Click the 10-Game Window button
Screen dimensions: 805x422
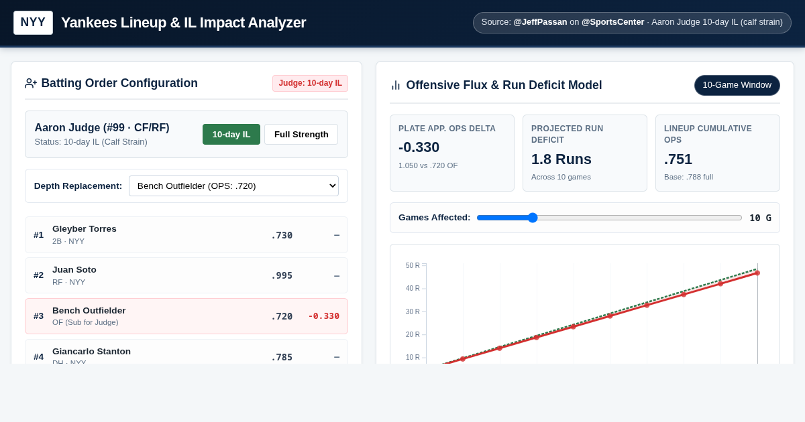click(x=737, y=85)
